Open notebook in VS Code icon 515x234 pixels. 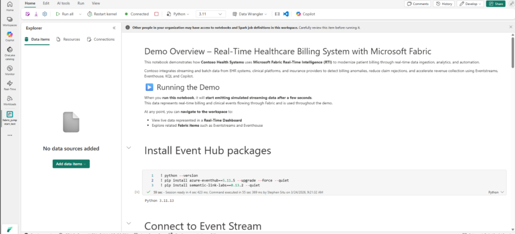tap(286, 14)
